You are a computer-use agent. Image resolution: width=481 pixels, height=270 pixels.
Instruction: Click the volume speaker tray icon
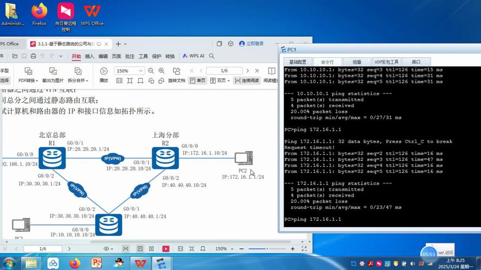click(x=412, y=264)
